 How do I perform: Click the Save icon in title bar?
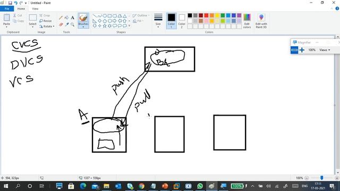click(10, 3)
